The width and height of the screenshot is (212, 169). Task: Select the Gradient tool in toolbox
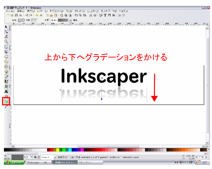tap(6, 101)
